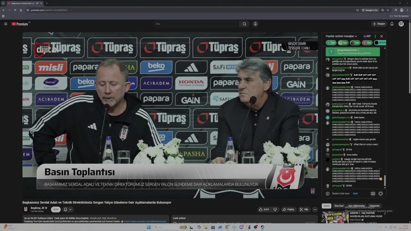411x231 pixels.
Task: Click the V member avatar chip
Action: pyautogui.click(x=367, y=43)
